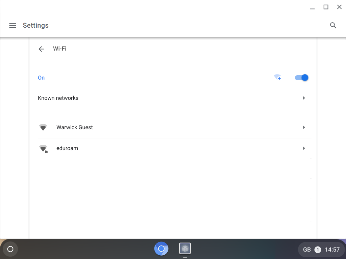Connect to the eduroam network

[67, 148]
